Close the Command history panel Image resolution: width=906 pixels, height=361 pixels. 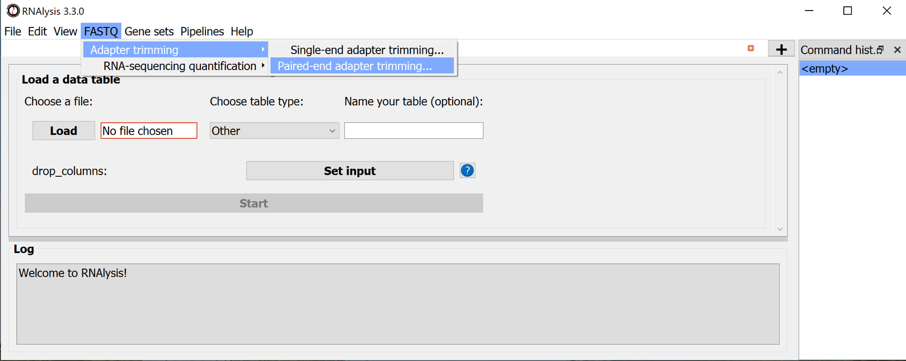[x=897, y=50]
